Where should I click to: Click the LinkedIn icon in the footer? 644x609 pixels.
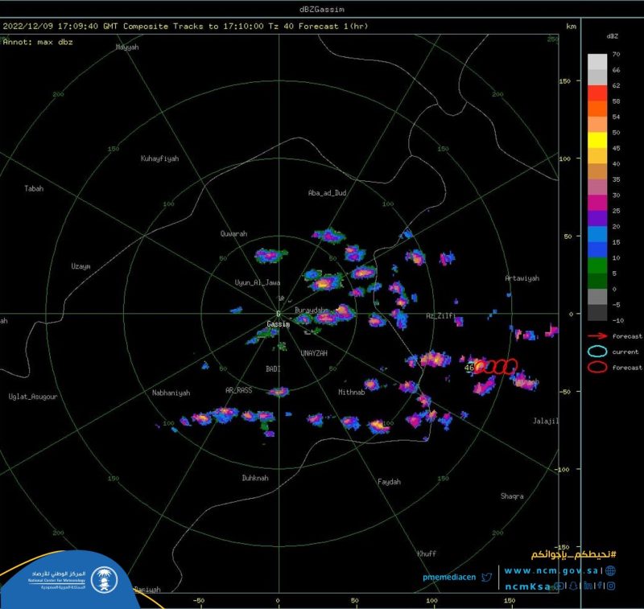pos(588,586)
